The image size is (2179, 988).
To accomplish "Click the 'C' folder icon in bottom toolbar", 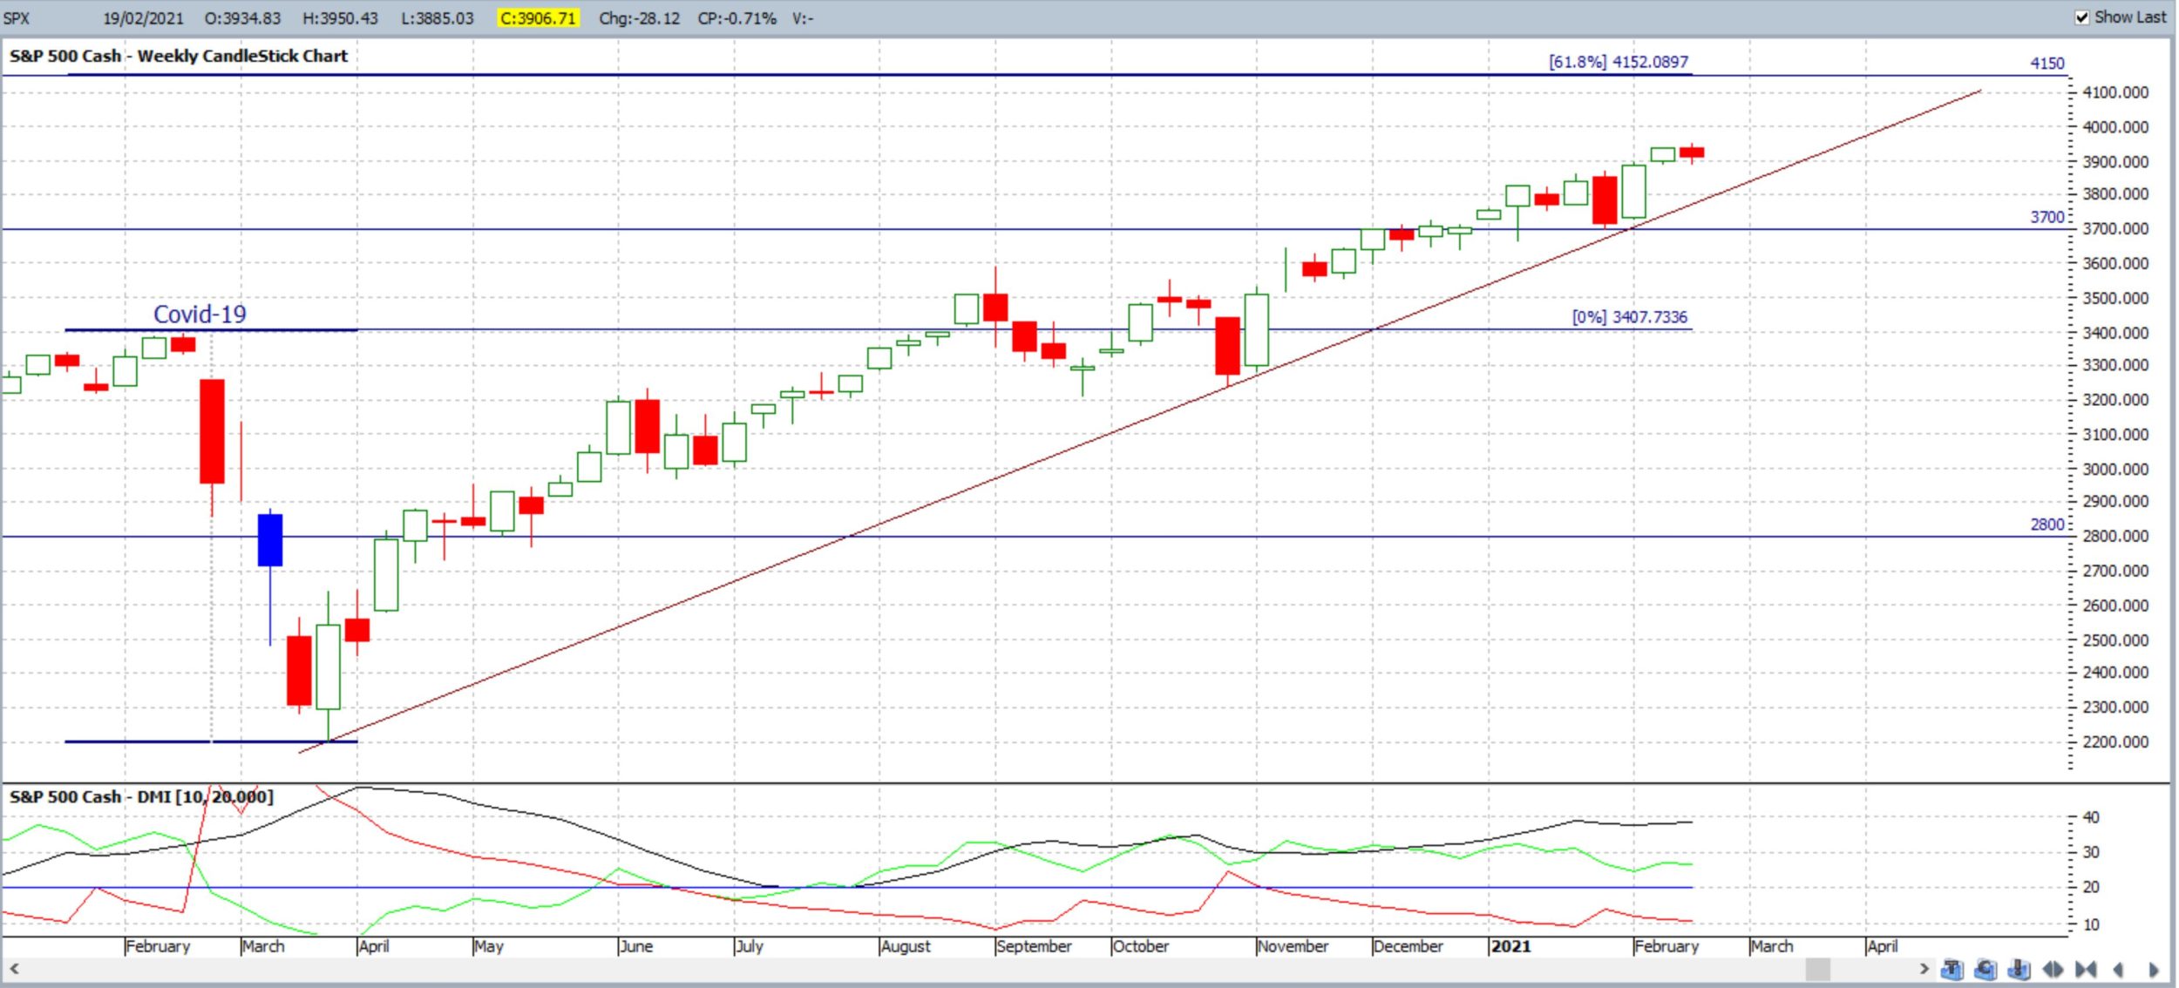I will [x=1986, y=969].
